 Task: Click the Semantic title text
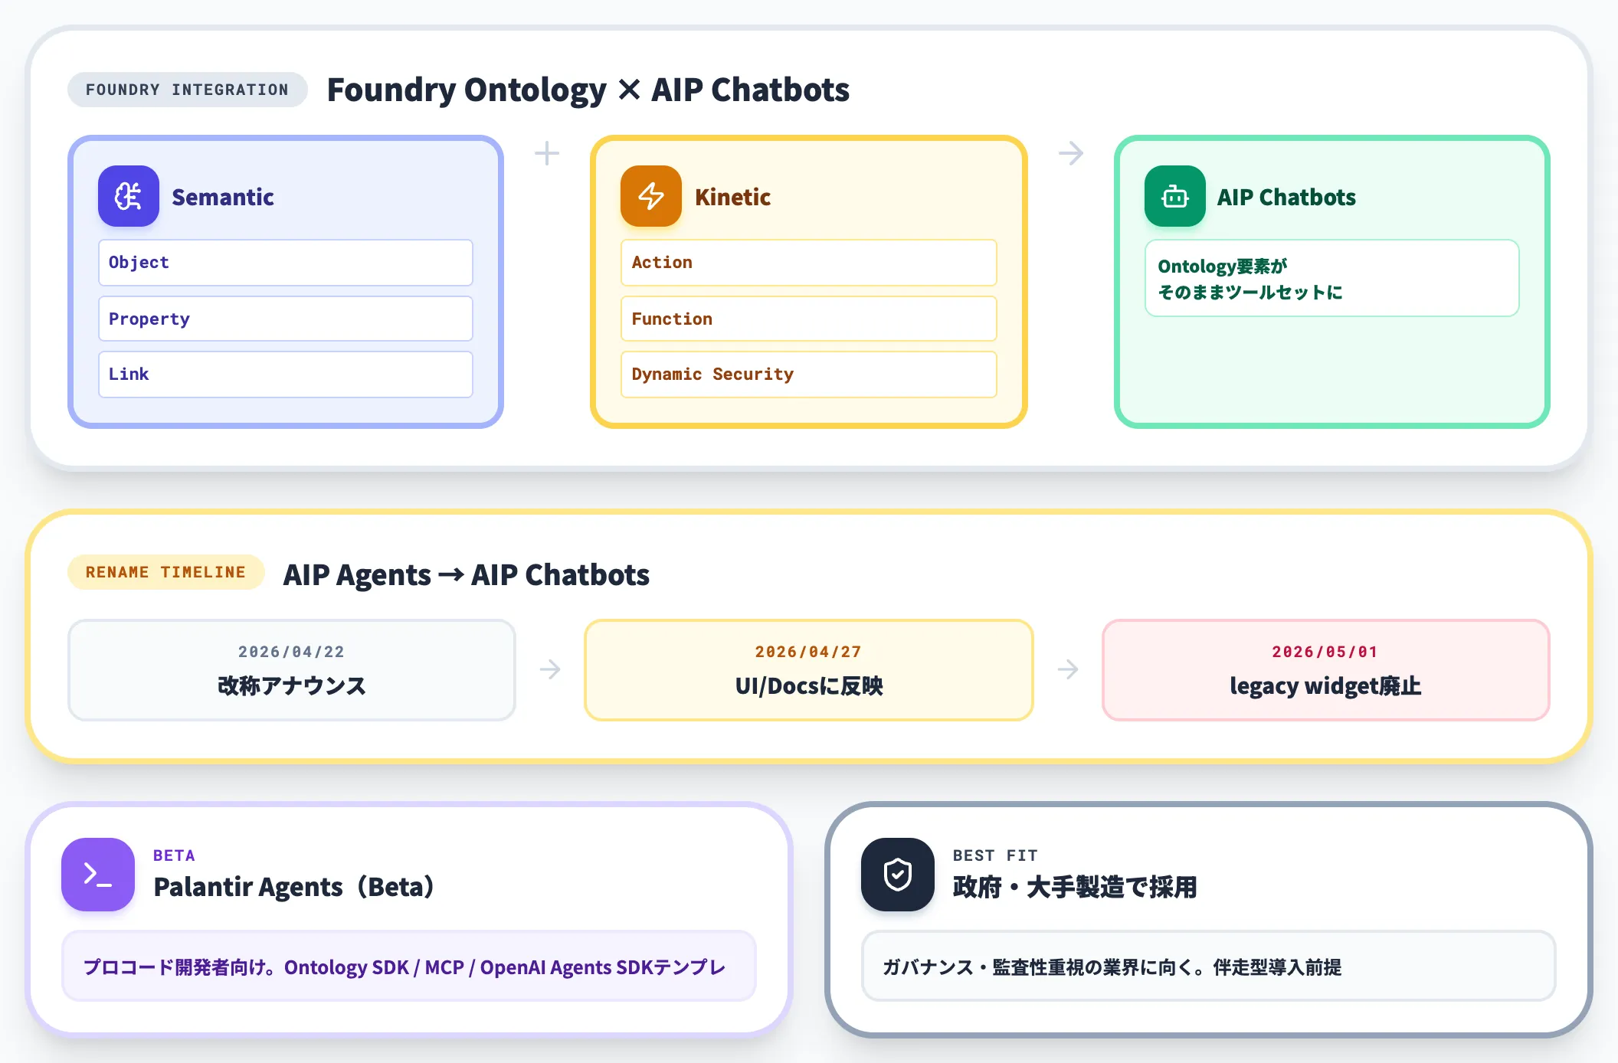point(223,197)
